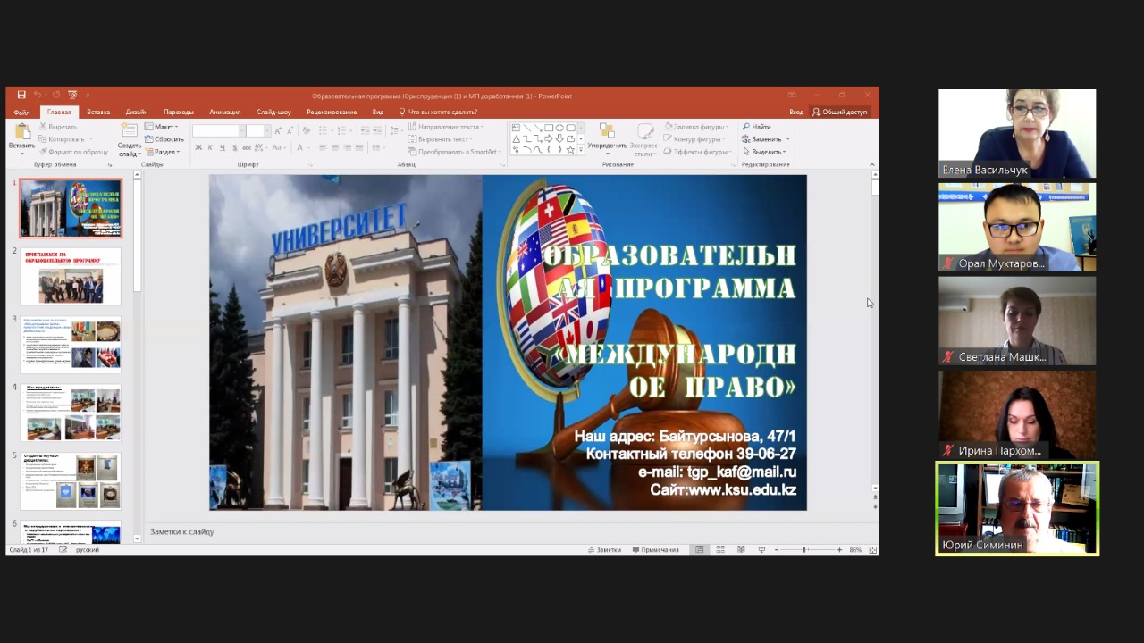Screen dimensions: 1144x643
Task: Reset slide layout with Сбросить
Action: click(x=164, y=139)
